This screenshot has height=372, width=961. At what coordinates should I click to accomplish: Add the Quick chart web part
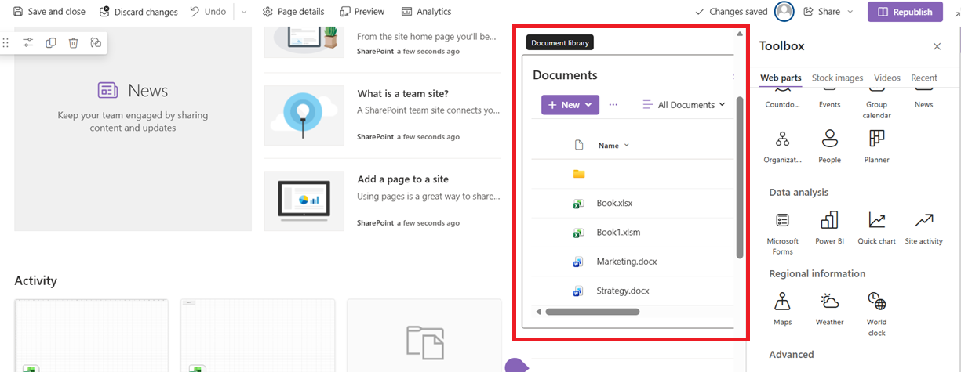(876, 228)
